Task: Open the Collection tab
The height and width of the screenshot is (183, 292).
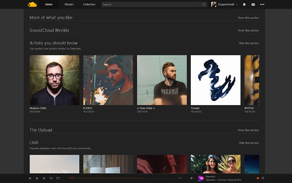Action: (x=89, y=4)
